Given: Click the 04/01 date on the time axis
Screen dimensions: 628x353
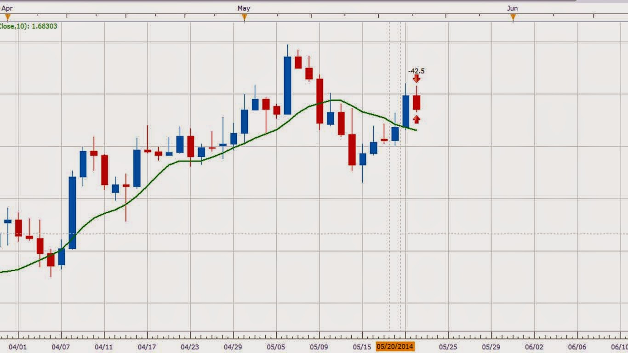Looking at the screenshot, I should click(x=17, y=347).
